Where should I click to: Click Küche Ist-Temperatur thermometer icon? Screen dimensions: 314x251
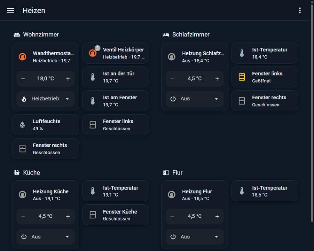[x=93, y=191]
